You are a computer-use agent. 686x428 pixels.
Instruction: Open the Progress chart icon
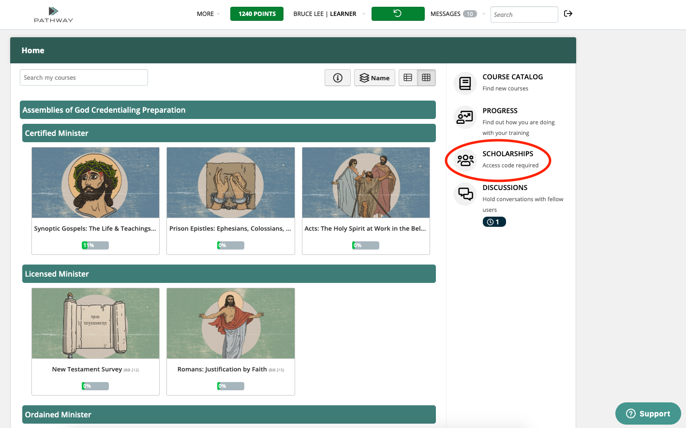tap(465, 117)
